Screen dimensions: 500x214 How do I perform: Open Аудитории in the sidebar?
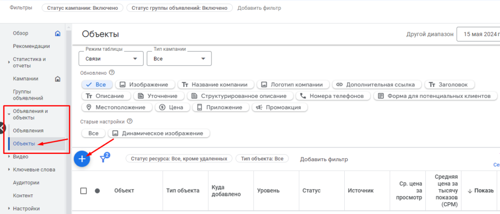[26, 183]
